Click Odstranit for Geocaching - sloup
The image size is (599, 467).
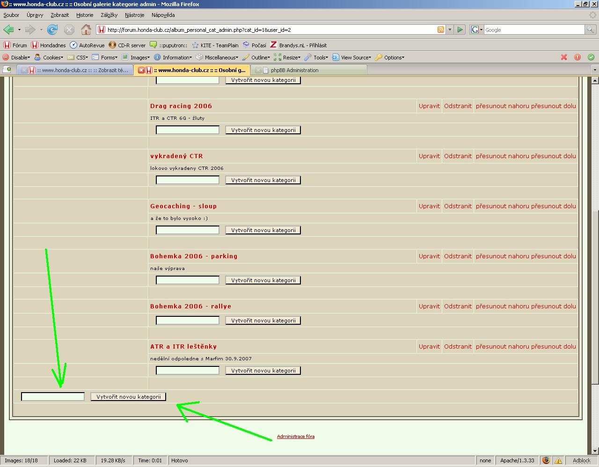point(458,206)
